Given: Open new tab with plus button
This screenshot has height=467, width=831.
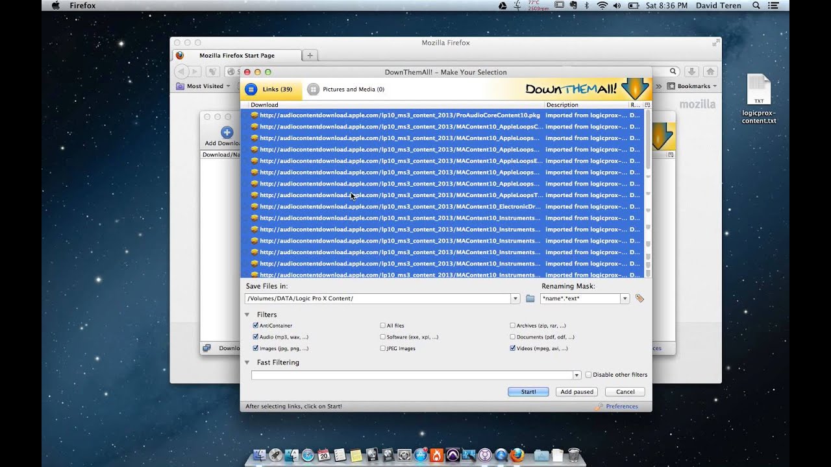Looking at the screenshot, I should pyautogui.click(x=310, y=56).
